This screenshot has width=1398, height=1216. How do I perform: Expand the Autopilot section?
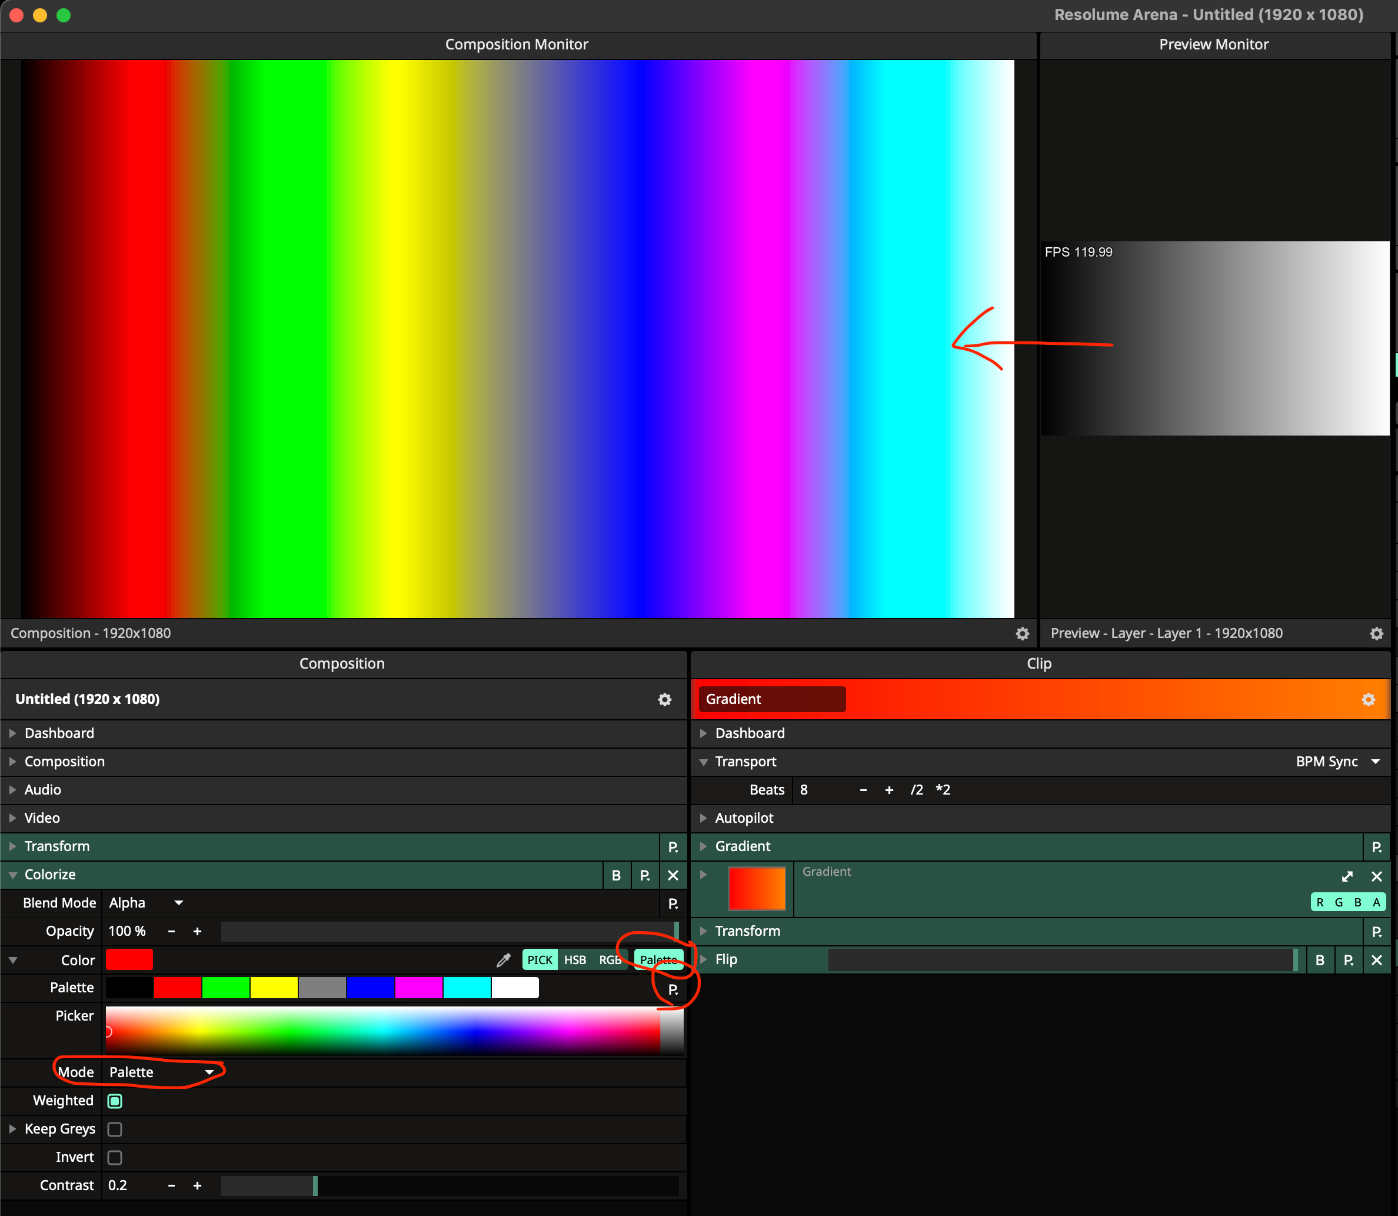click(744, 818)
